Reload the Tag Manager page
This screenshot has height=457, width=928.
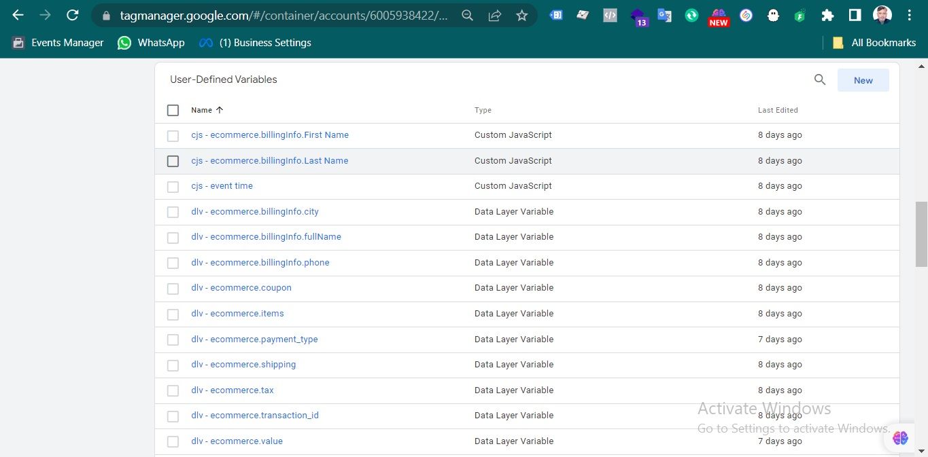pyautogui.click(x=73, y=15)
